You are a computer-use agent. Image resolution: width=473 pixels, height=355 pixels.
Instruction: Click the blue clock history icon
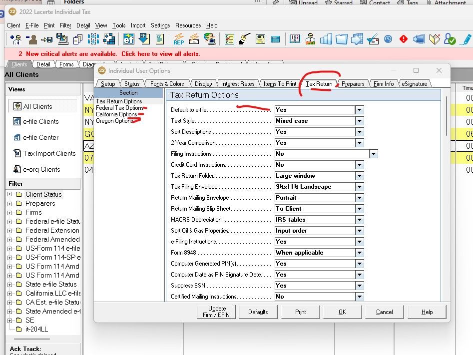click(x=388, y=39)
